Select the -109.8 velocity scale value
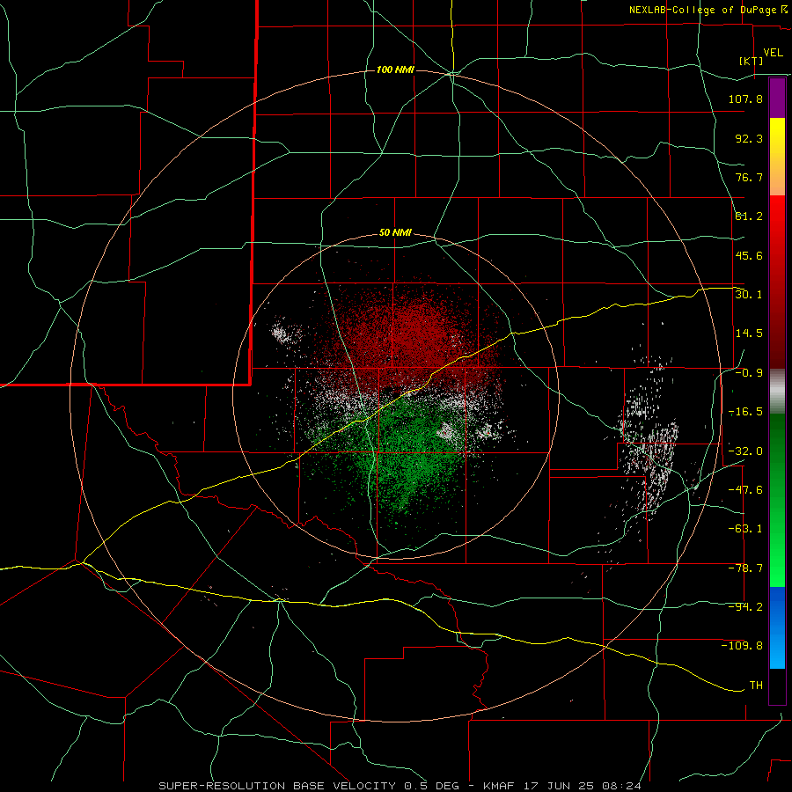Image resolution: width=792 pixels, height=792 pixels. pyautogui.click(x=742, y=646)
